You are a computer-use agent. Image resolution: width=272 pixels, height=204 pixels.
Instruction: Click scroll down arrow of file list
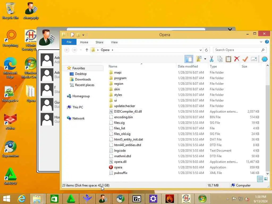(x=267, y=173)
